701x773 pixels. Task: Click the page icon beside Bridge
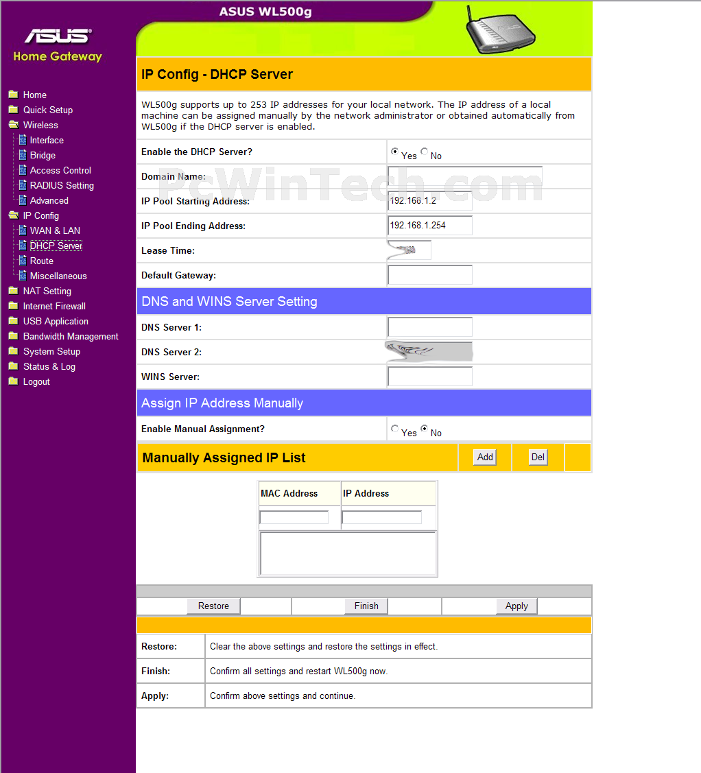pos(23,155)
